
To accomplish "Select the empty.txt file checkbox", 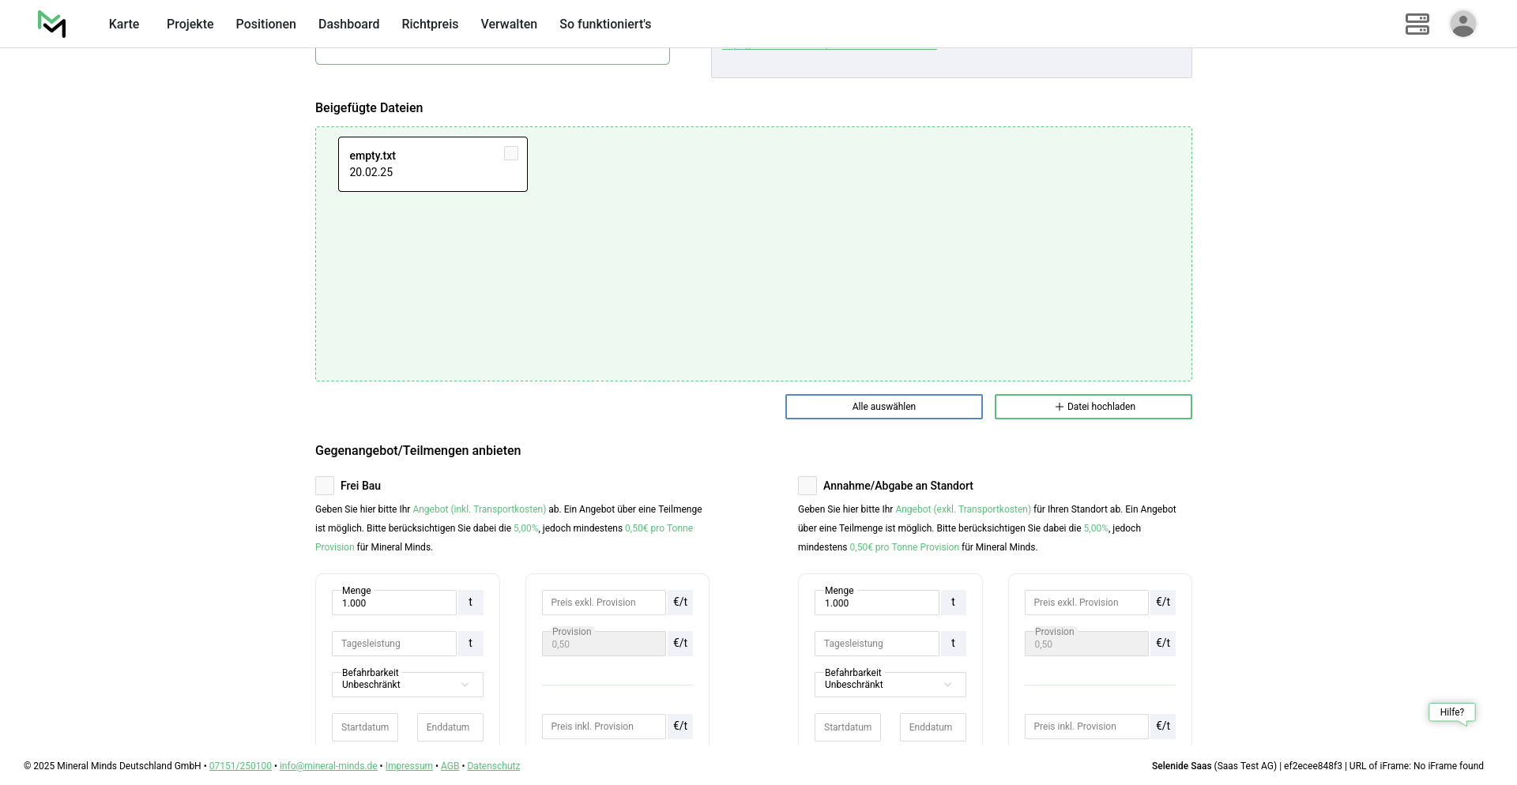I will pyautogui.click(x=511, y=153).
